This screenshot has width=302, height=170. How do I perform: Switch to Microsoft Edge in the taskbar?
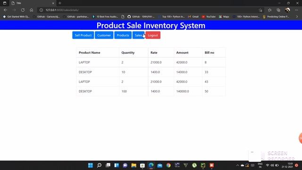[151, 165]
